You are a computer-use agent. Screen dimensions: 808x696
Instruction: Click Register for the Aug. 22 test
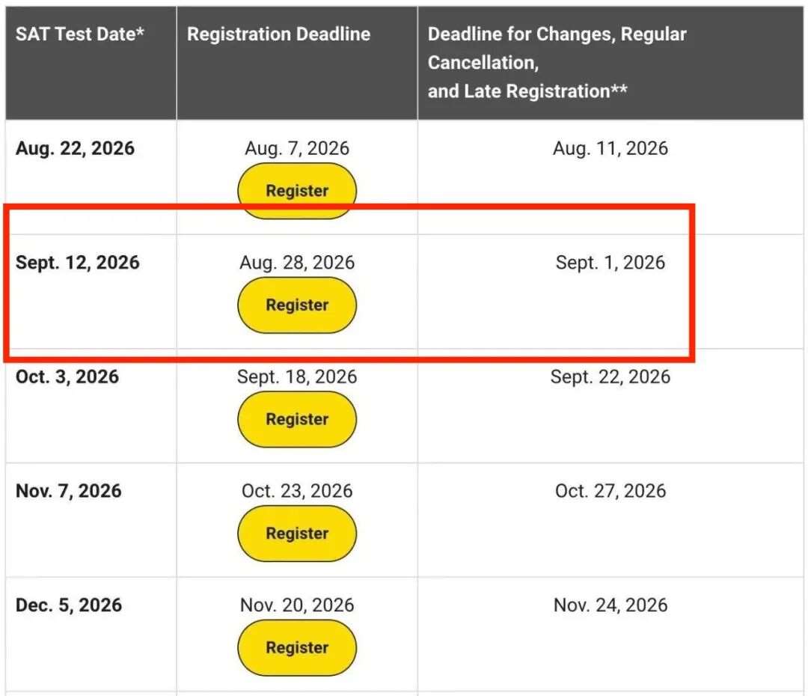(x=297, y=191)
